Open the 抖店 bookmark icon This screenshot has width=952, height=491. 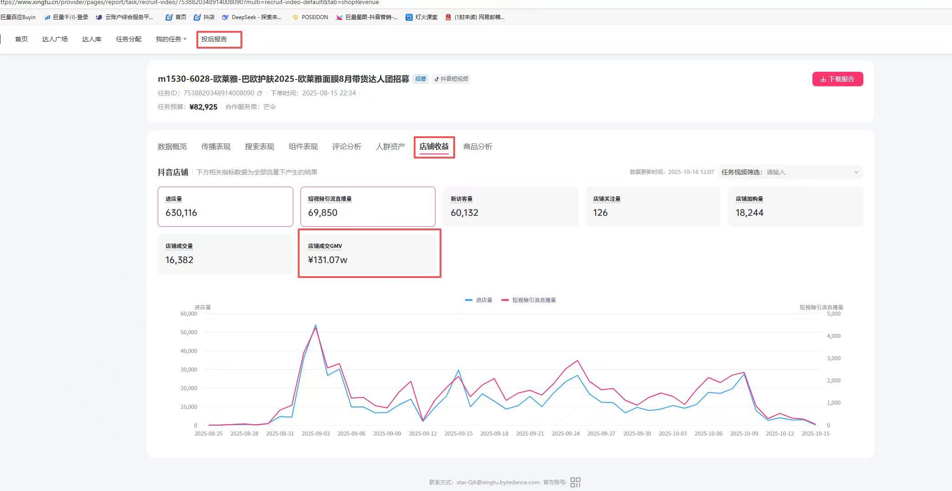pos(197,17)
